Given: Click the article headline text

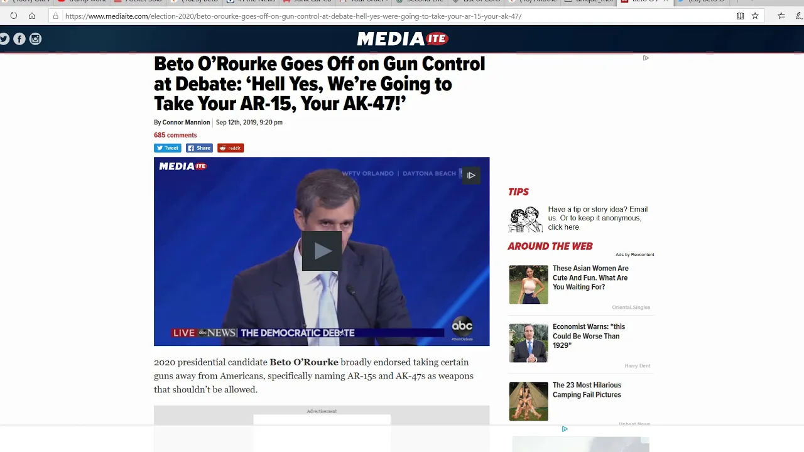Looking at the screenshot, I should [320, 83].
